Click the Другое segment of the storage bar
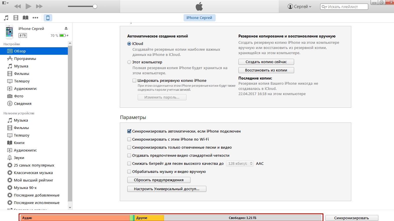This screenshot has width=394, height=221. click(x=149, y=218)
